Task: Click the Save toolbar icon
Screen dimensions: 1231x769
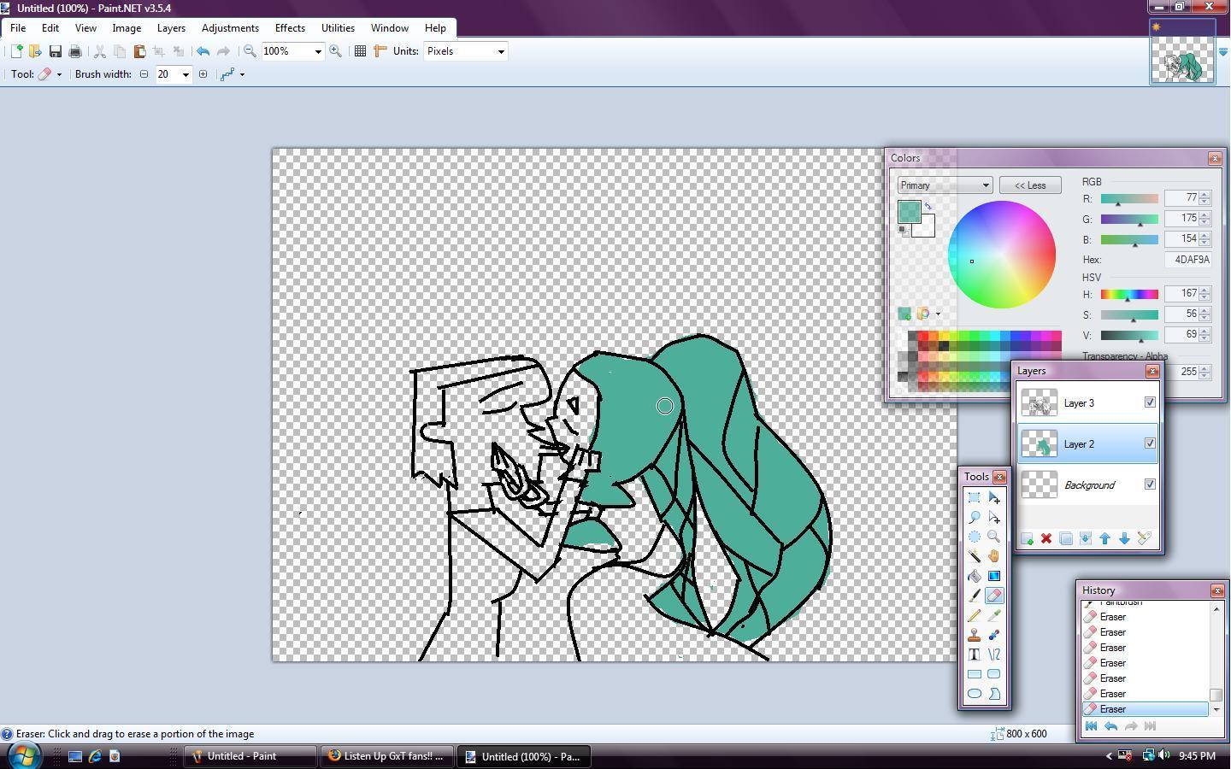Action: pos(55,51)
